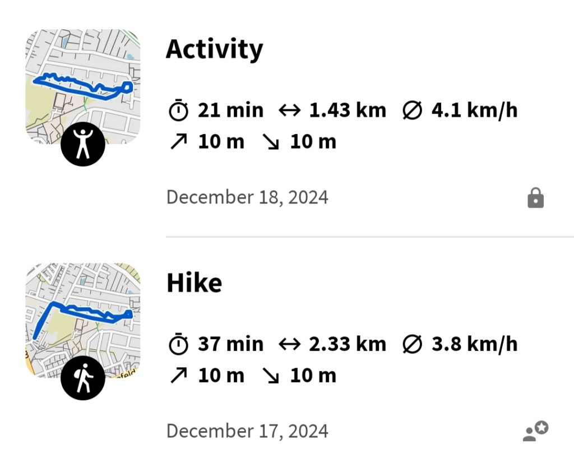Viewport: 574px width, 463px height.
Task: Tap the 3.8 km/h average speed stat
Action: [474, 344]
